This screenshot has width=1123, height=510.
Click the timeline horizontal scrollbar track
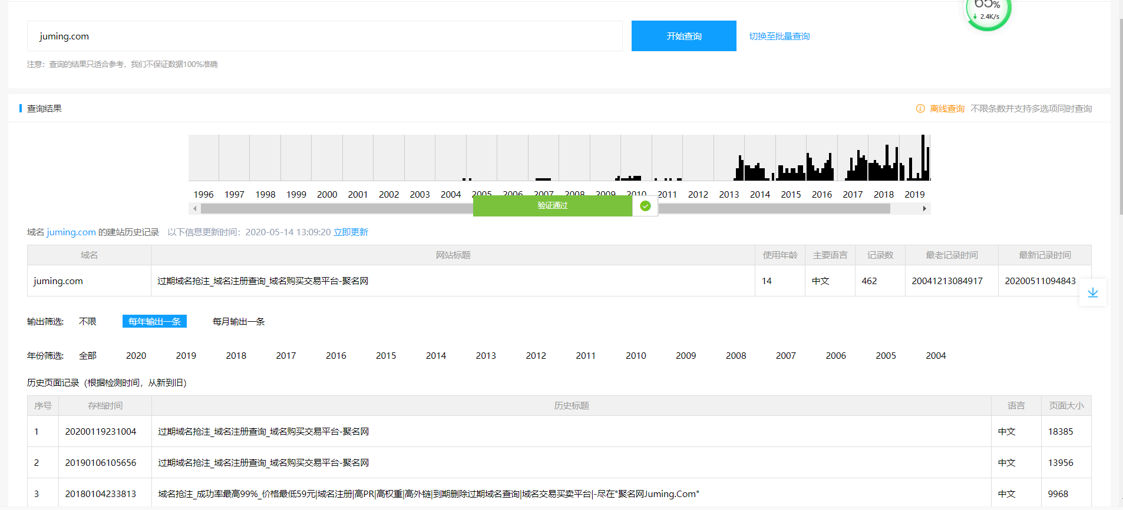(766, 208)
